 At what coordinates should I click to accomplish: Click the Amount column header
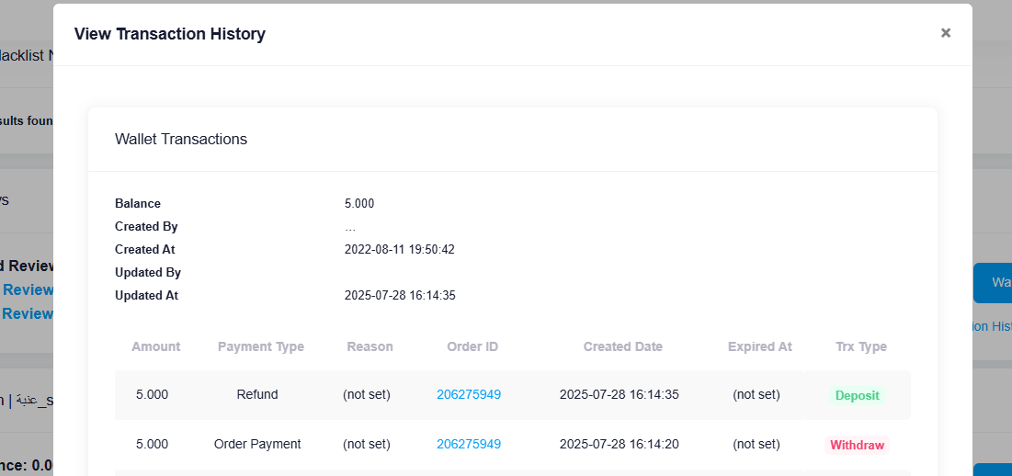[155, 346]
